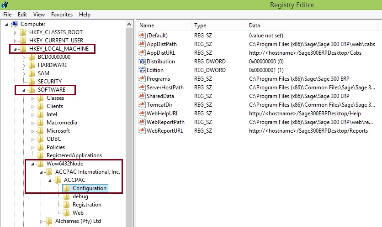
Task: Click the WebReportPath string value icon
Action: (142, 122)
